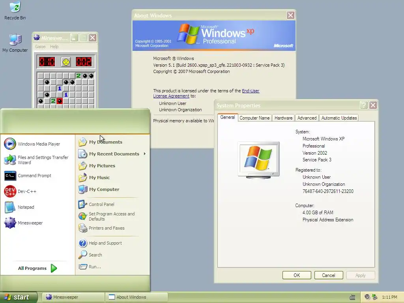Click the on-screen keyboard tray icon

point(352,297)
